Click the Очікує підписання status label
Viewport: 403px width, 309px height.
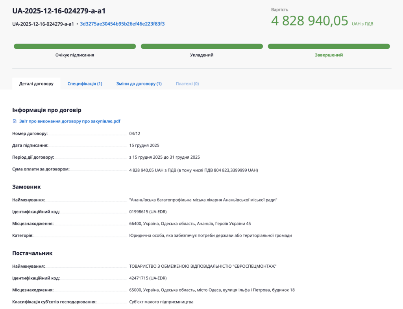coord(75,55)
